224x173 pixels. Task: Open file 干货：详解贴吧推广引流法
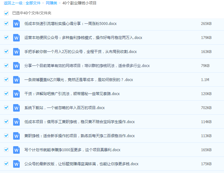[x=72, y=94]
